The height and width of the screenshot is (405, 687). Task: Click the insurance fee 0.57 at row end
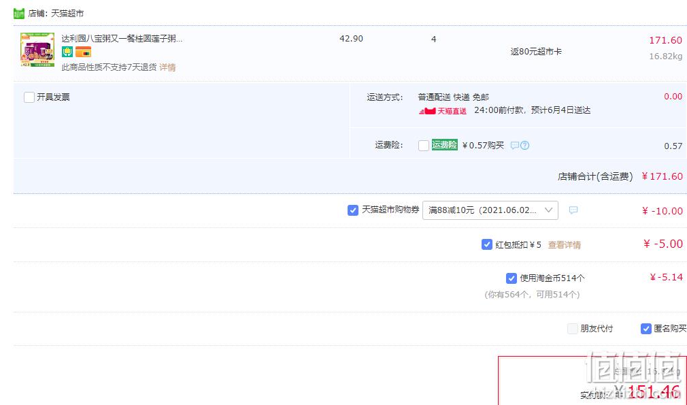[673, 146]
